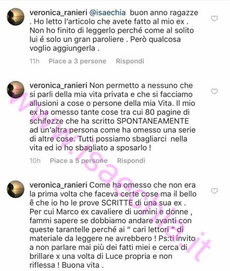View who liked via 'Piace a 3 persone'

pos(77,61)
